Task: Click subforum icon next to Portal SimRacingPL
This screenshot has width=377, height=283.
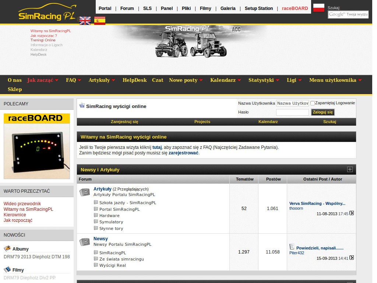Action: [96, 209]
